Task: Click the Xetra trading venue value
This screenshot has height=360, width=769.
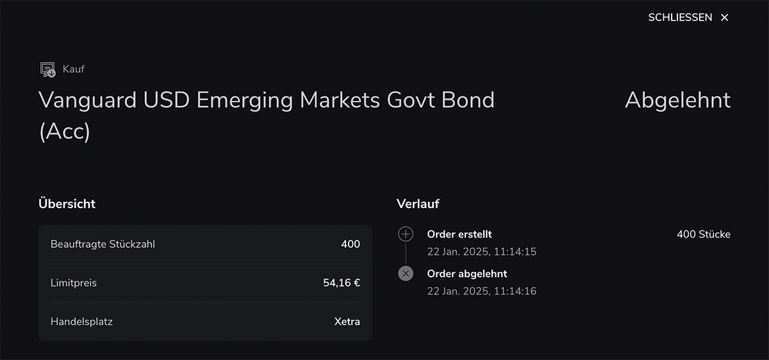Action: (x=347, y=322)
